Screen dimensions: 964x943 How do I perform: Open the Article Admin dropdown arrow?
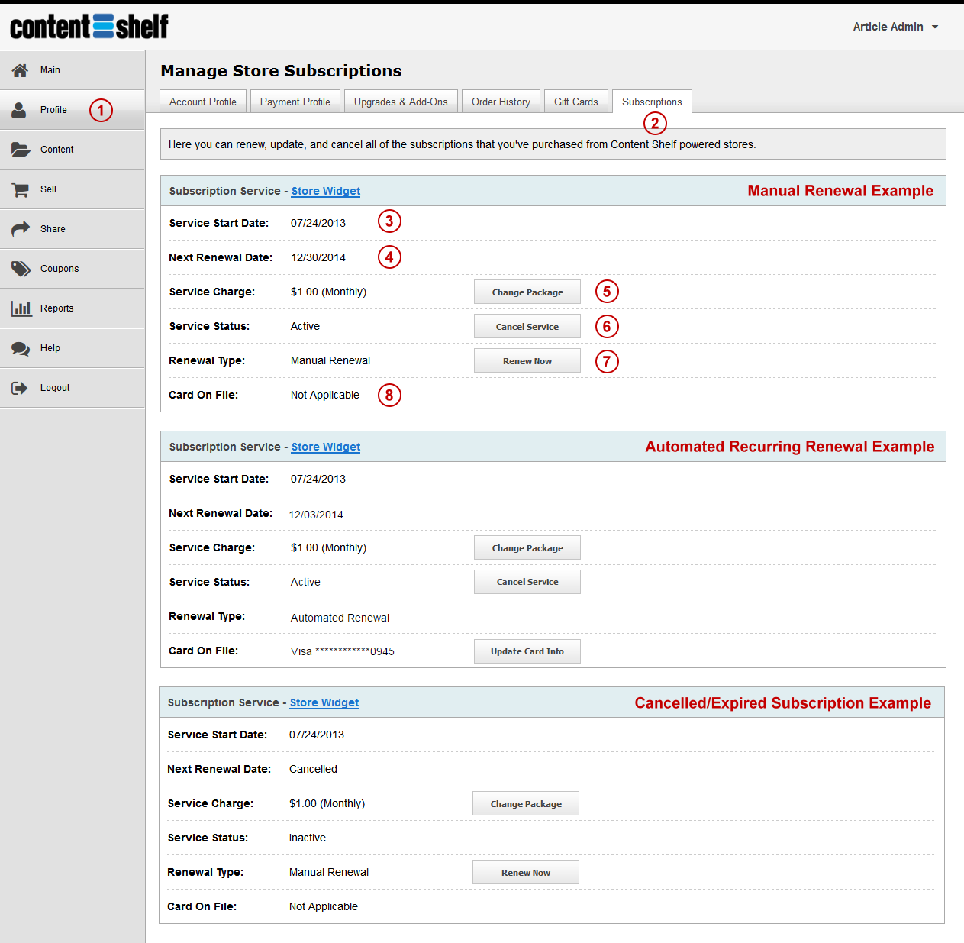[x=935, y=27]
